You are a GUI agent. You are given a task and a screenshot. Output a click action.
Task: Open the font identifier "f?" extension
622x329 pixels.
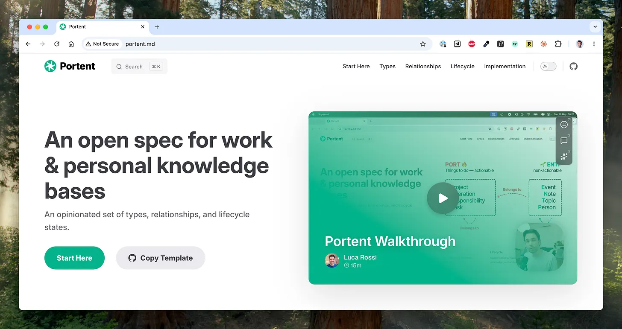[x=500, y=44]
